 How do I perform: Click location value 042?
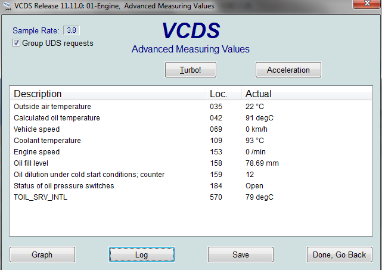click(216, 118)
